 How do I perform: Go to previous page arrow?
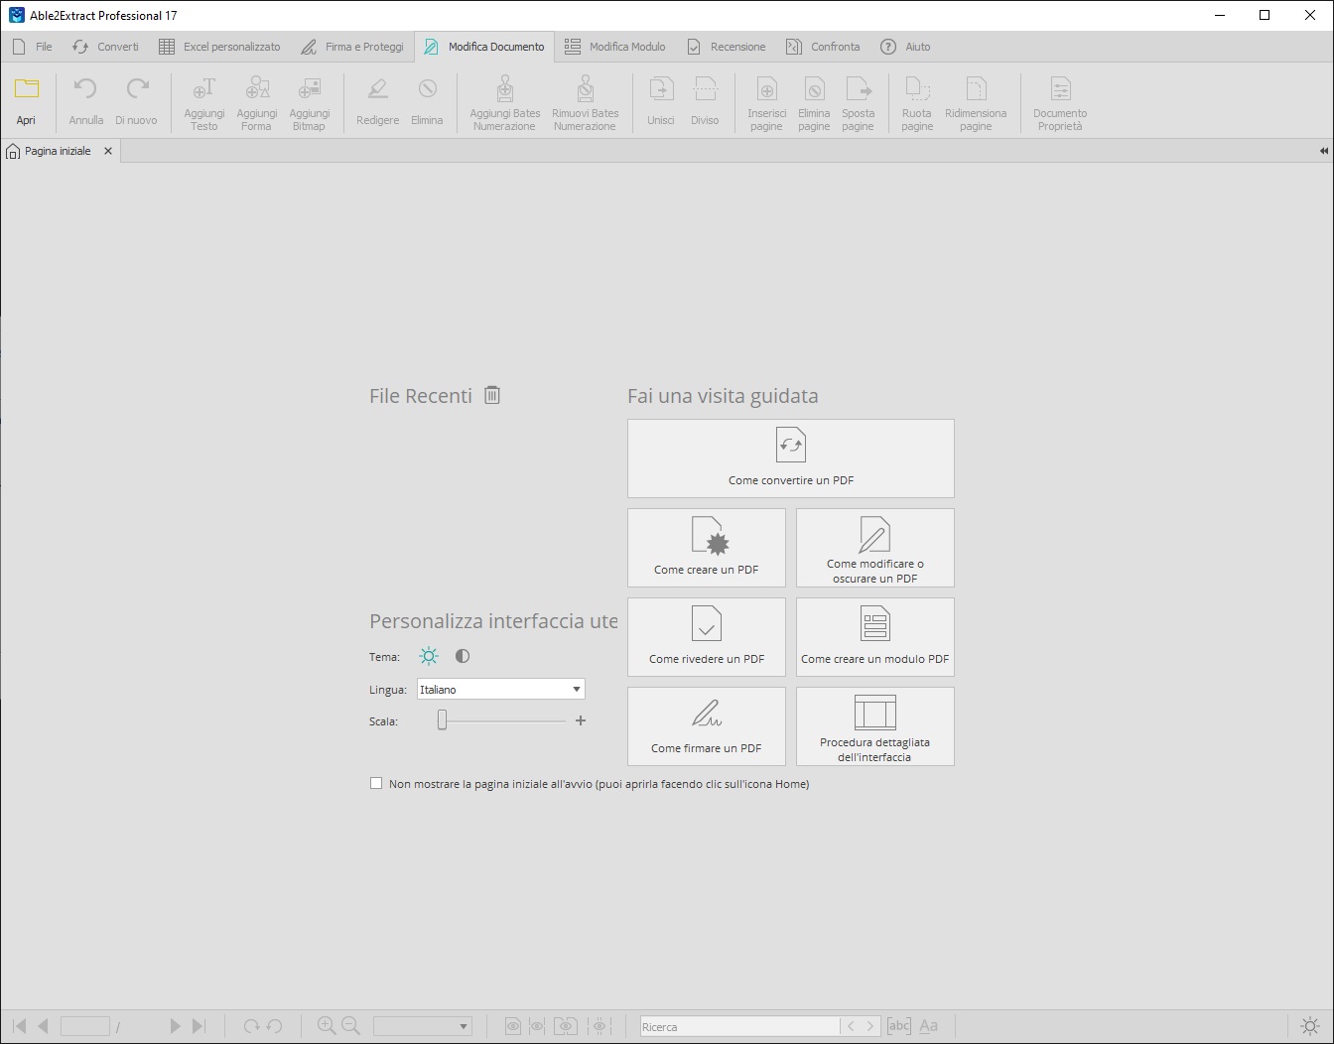point(43,1026)
